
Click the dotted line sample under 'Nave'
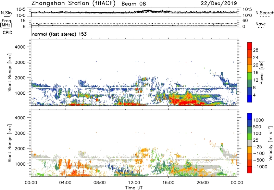(x=261, y=27)
